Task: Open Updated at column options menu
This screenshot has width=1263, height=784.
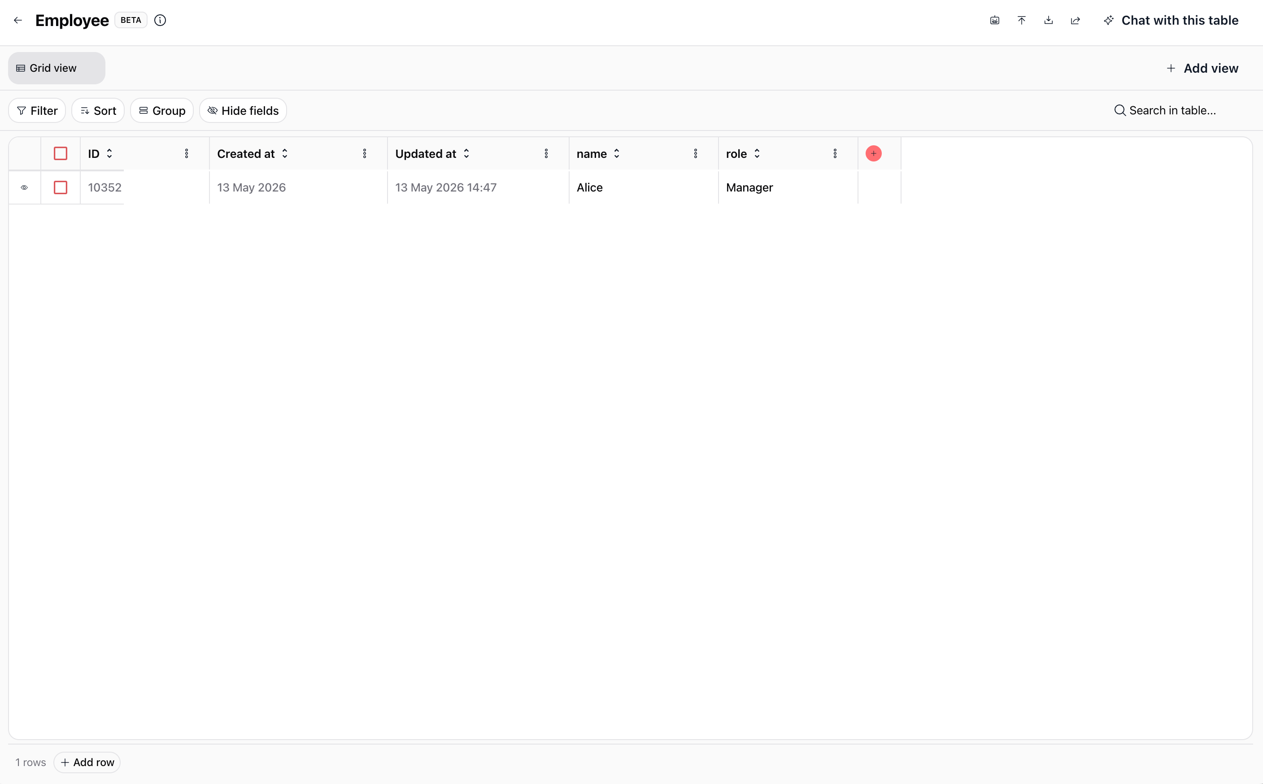Action: point(546,153)
